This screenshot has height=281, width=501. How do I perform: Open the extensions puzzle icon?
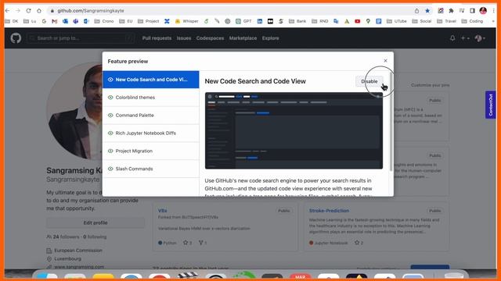451,10
